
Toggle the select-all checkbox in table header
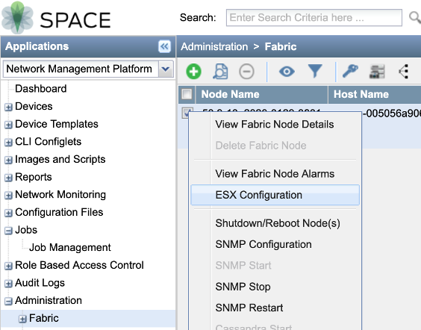point(187,94)
